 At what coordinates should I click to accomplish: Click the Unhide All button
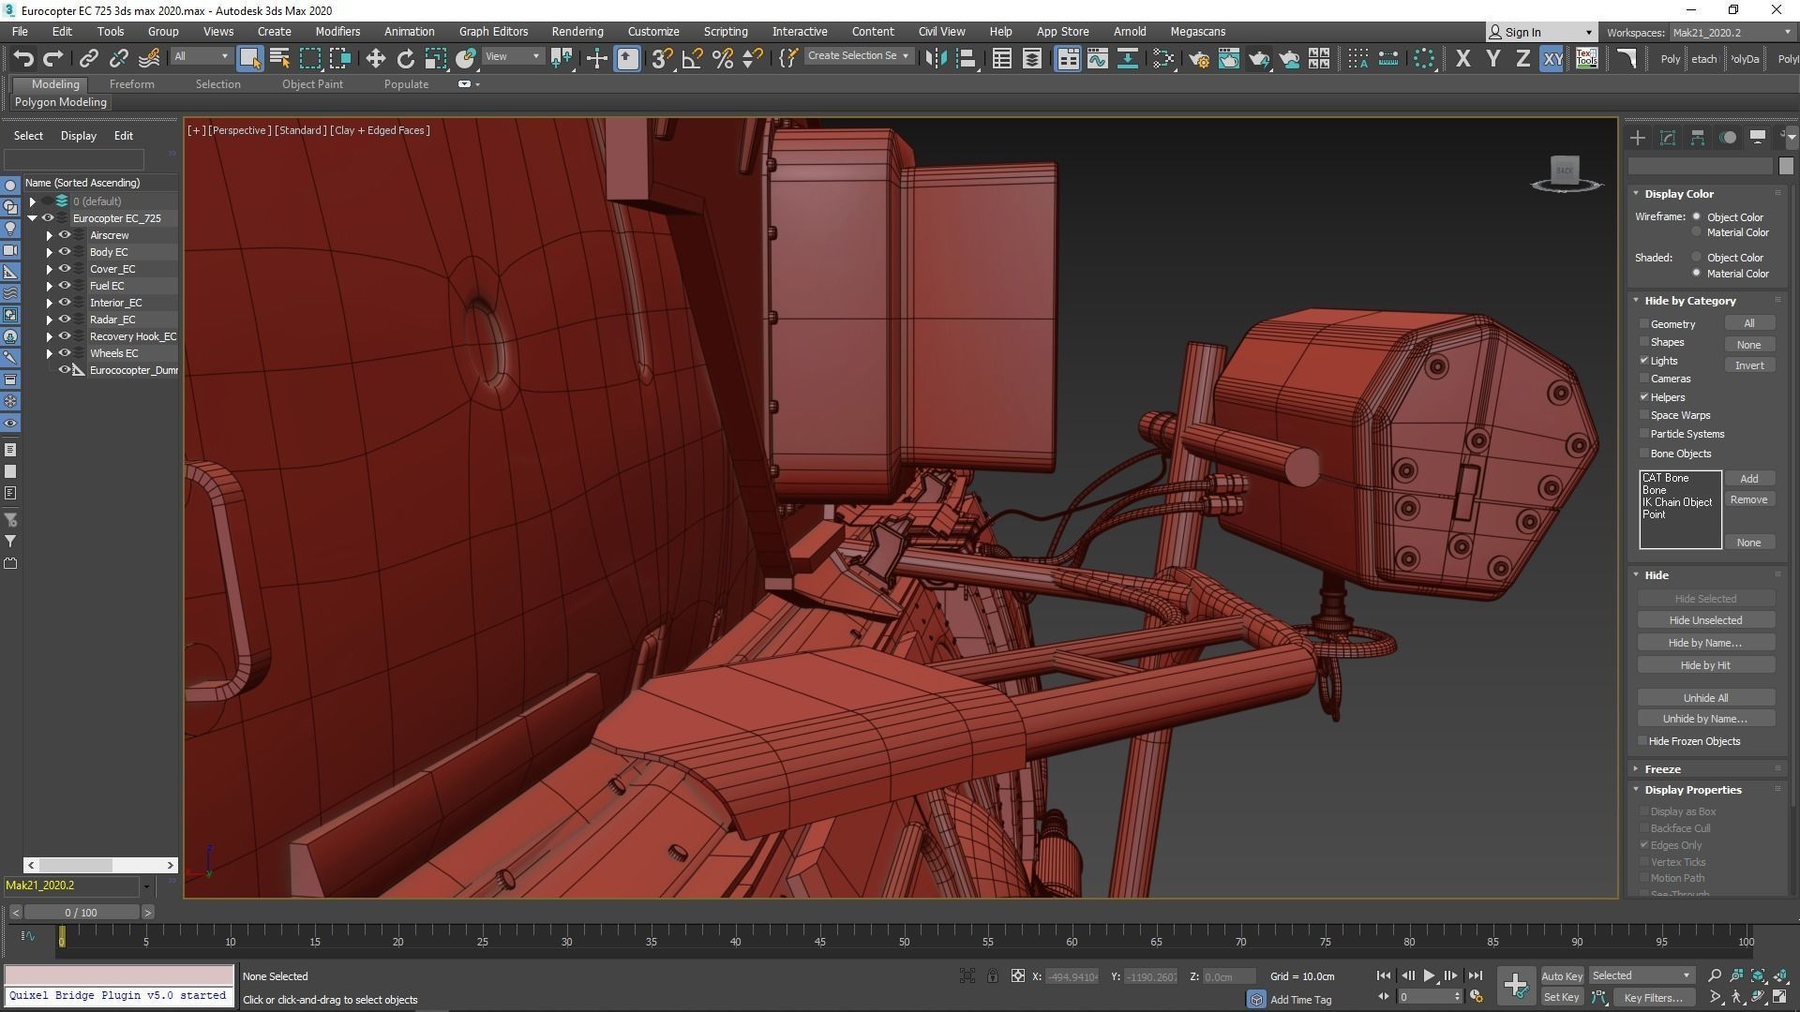pyautogui.click(x=1704, y=698)
